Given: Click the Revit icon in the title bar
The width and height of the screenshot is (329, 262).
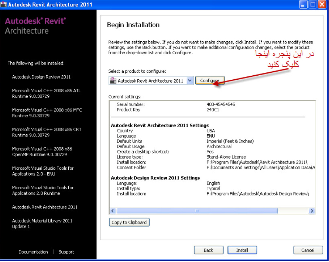Looking at the screenshot, I should (x=4, y=5).
